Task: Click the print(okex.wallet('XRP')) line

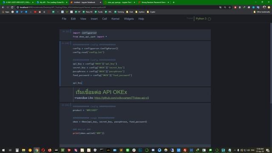Action: tap(88, 133)
